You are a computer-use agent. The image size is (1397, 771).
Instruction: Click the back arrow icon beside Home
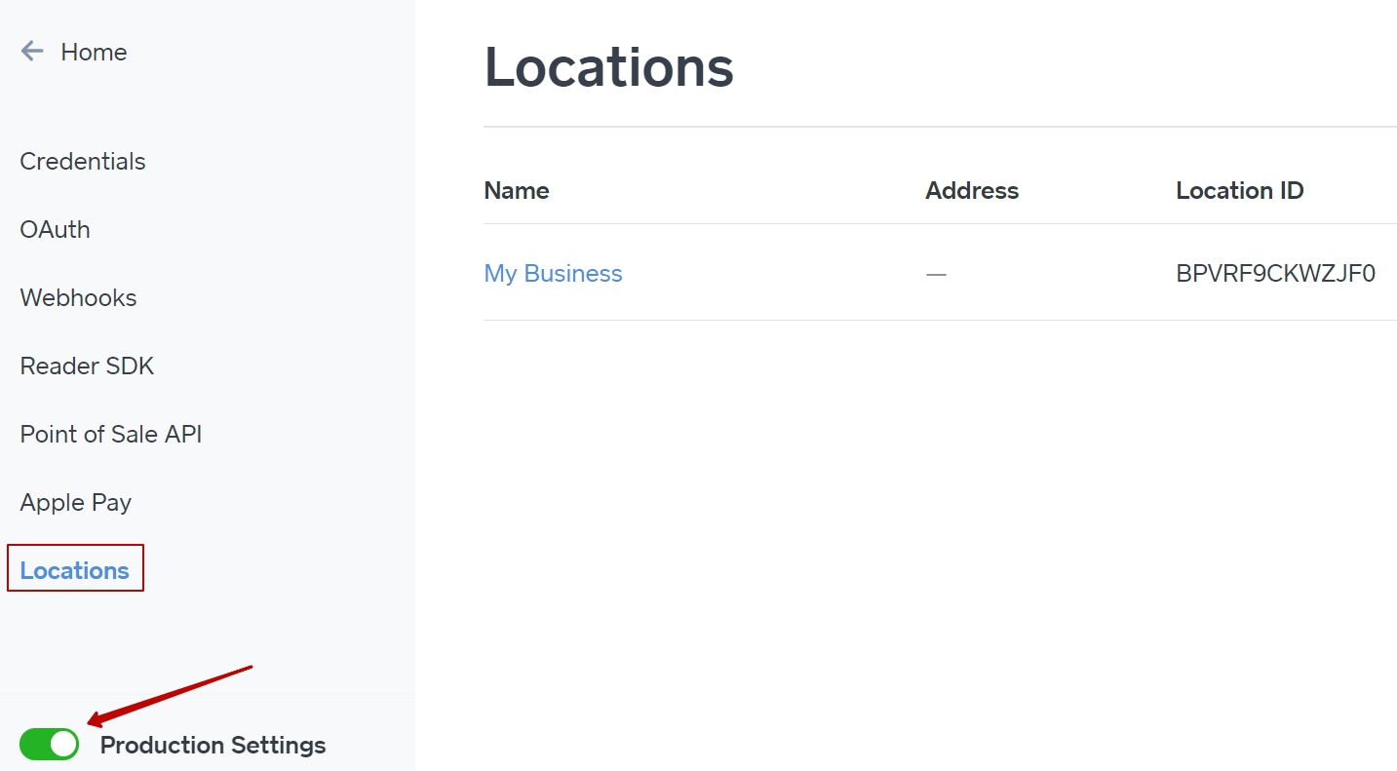click(x=32, y=52)
